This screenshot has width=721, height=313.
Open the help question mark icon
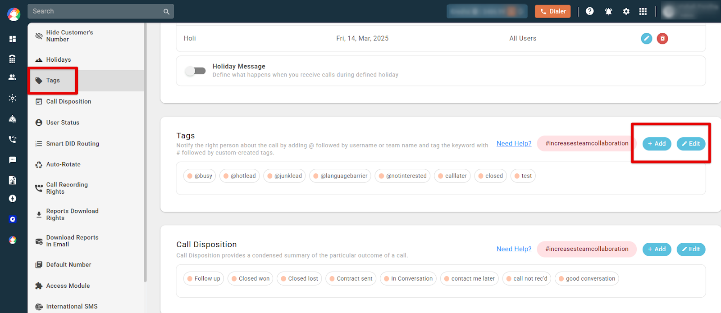pos(590,11)
